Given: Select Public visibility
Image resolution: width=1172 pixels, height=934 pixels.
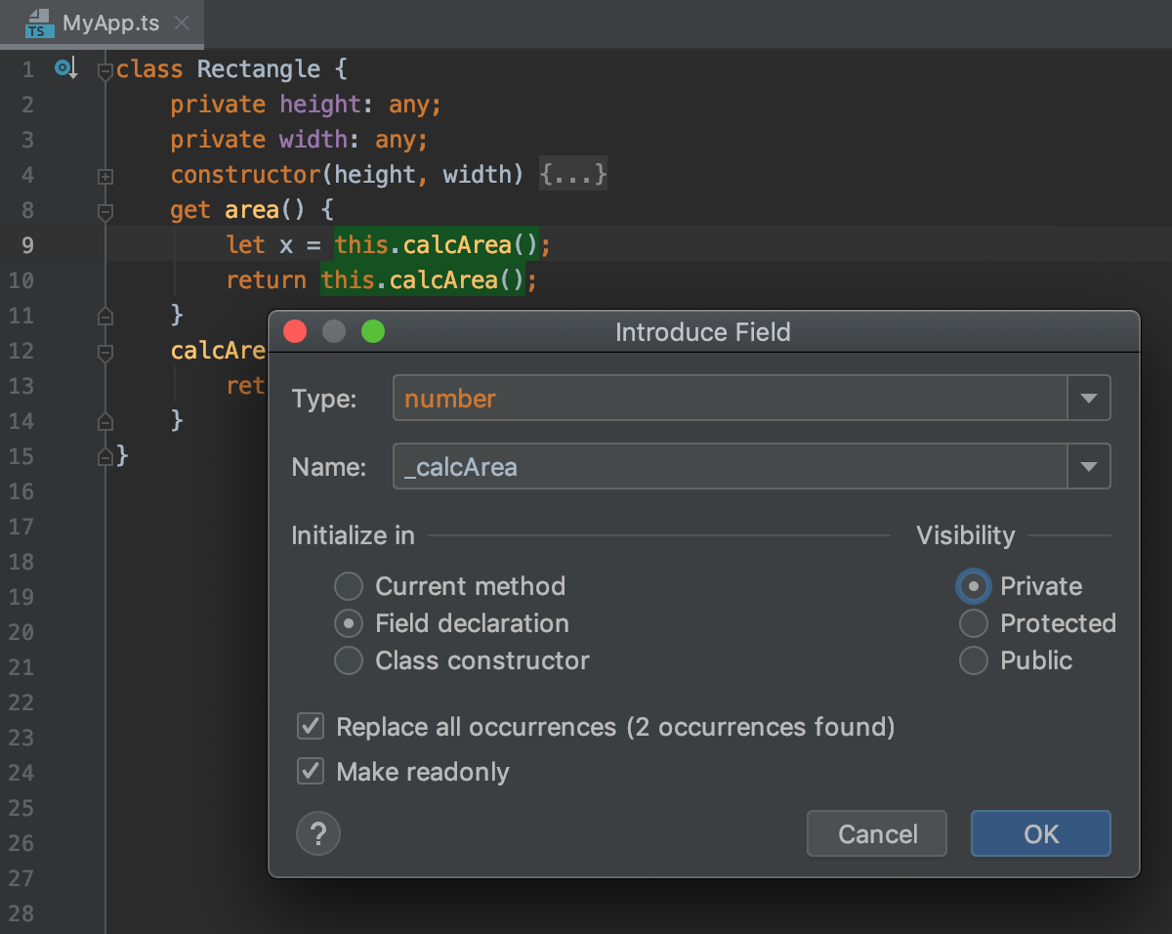Looking at the screenshot, I should coord(974,660).
